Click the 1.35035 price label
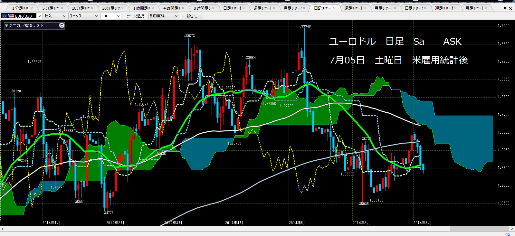This screenshot has height=236, width=515. [x=362, y=204]
